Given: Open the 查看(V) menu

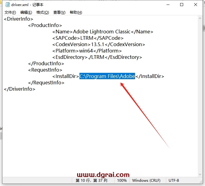Looking at the screenshot, I should (x=59, y=12).
